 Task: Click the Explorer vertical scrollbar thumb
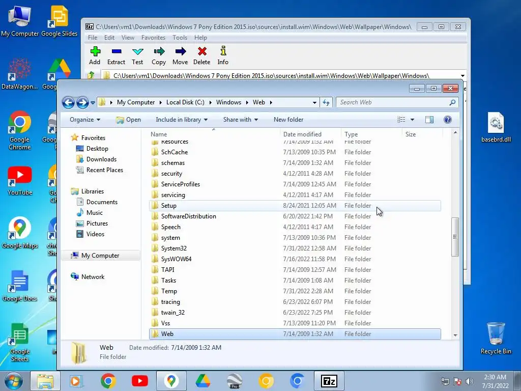click(x=455, y=237)
